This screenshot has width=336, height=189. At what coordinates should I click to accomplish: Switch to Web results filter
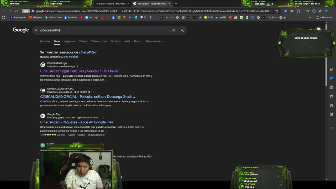point(127,41)
